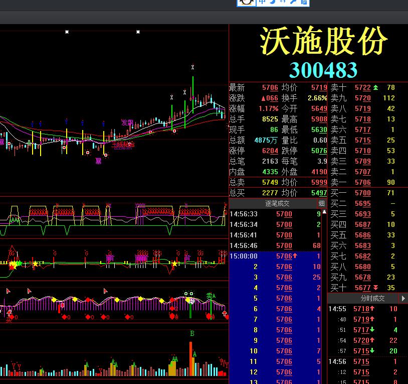Screen dimensions: 408x384
Task: Click the green 'B' marker above volume spike
Action: coord(192,333)
